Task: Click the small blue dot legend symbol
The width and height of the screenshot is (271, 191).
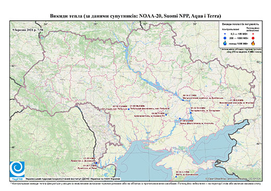Action: 225,34
